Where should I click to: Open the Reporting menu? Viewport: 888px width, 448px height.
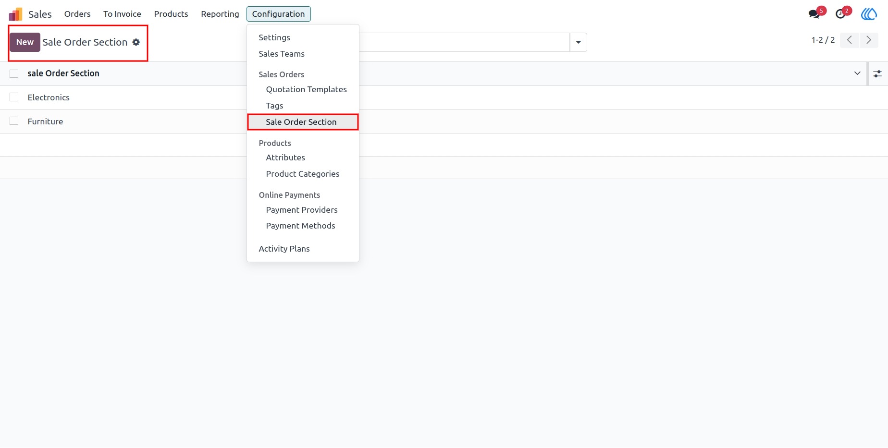(x=220, y=14)
